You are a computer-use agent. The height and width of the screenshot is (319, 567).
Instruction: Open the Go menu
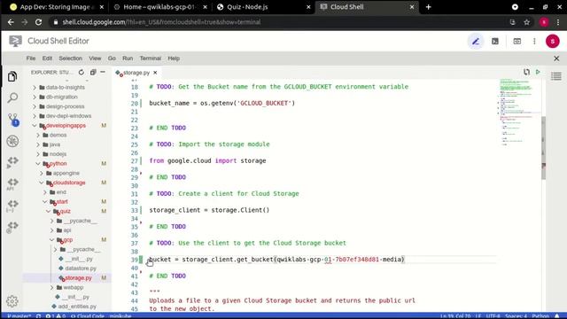point(112,58)
